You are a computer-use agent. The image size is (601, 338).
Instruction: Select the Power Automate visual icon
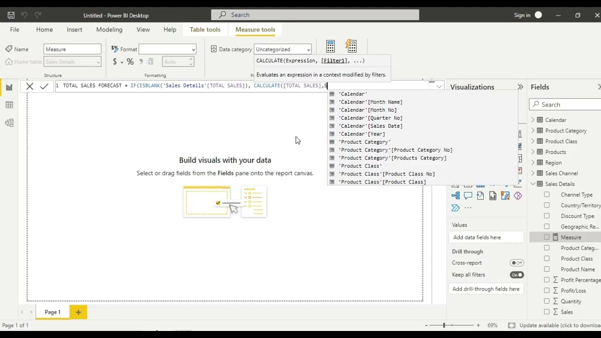tap(455, 208)
